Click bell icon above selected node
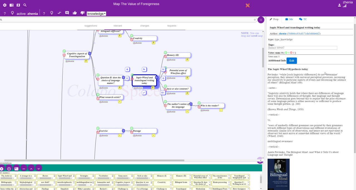Viewport: 356px width, 190px height. [127, 69]
